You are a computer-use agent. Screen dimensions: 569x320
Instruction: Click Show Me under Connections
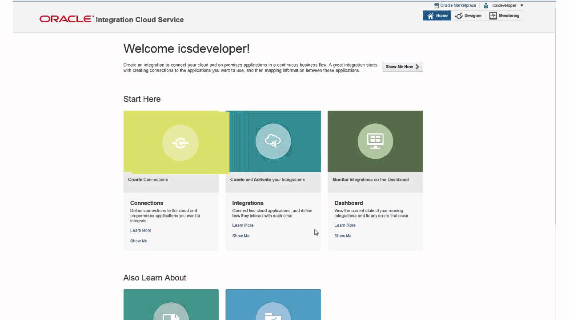[x=139, y=241]
